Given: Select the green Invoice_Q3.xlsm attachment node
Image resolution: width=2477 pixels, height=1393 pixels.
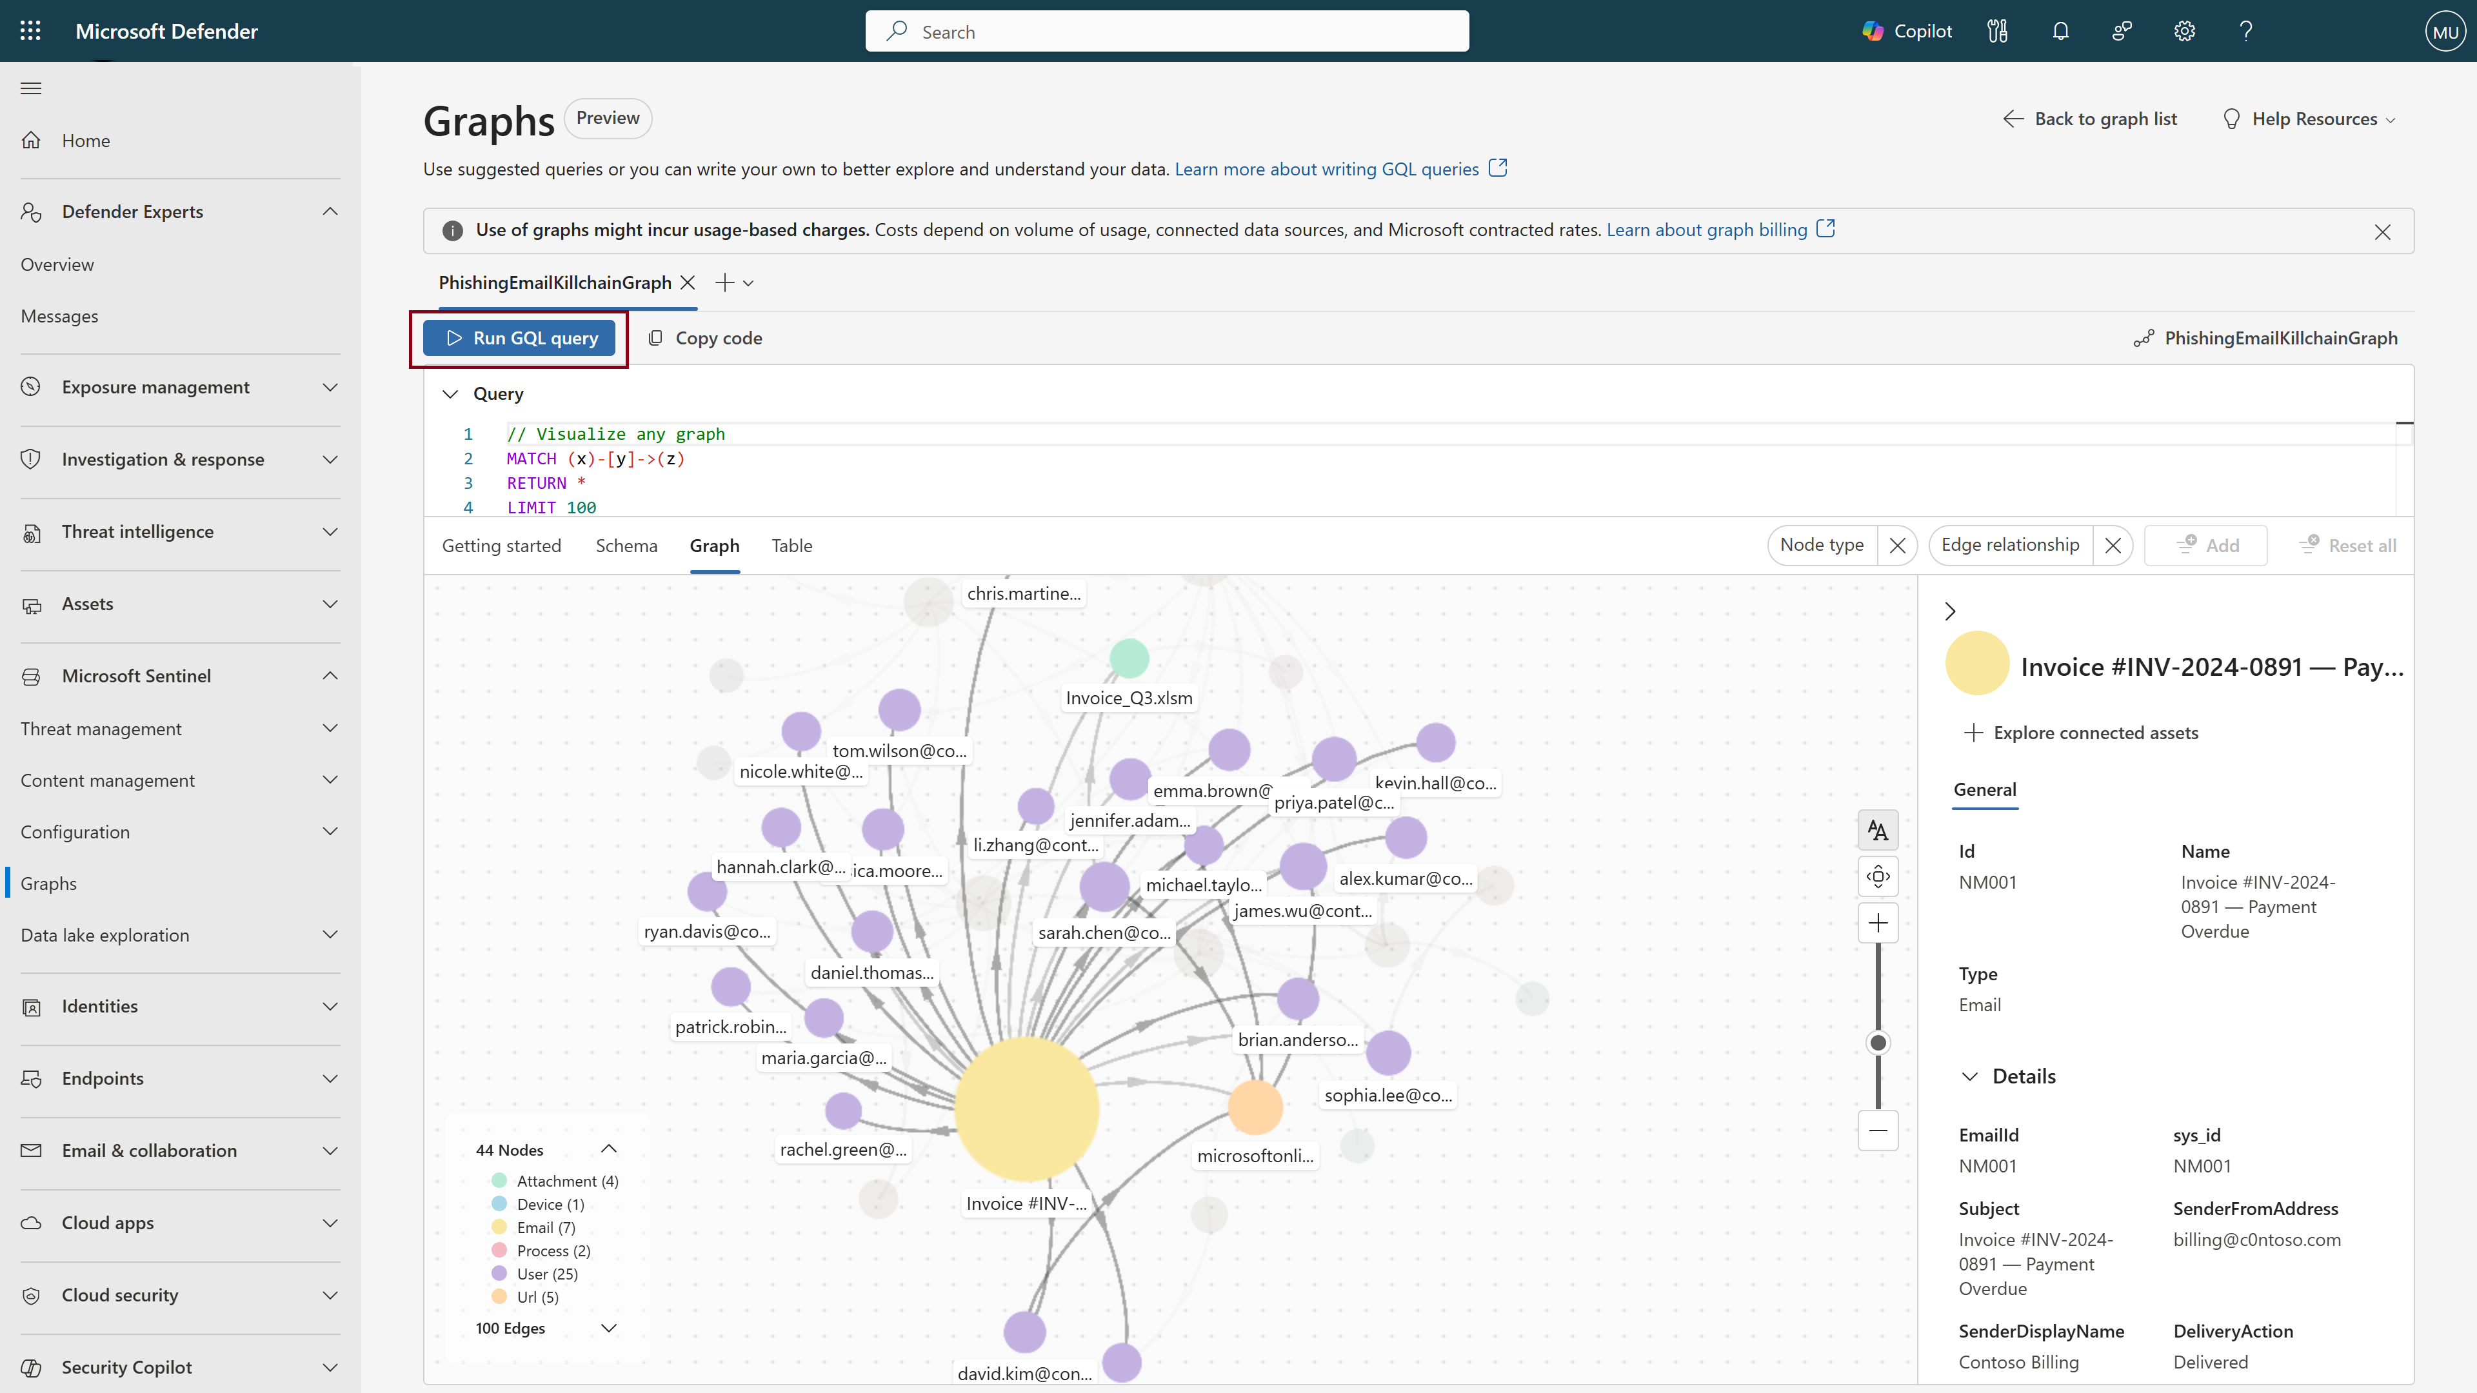Looking at the screenshot, I should 1129,658.
